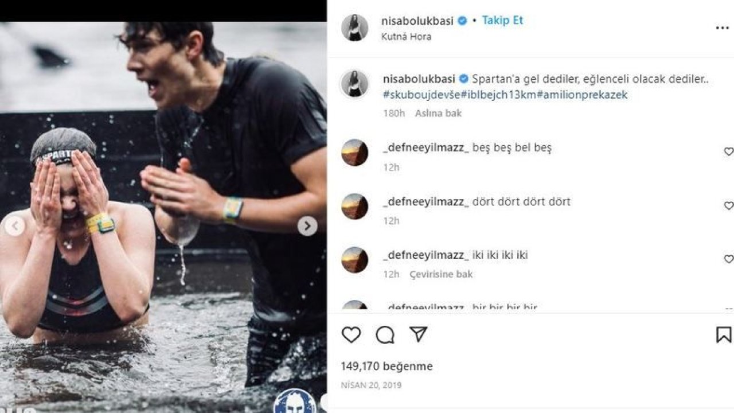The width and height of the screenshot is (734, 413).
Task: Click nisabolukbasi profile picture in header
Action: 354,28
